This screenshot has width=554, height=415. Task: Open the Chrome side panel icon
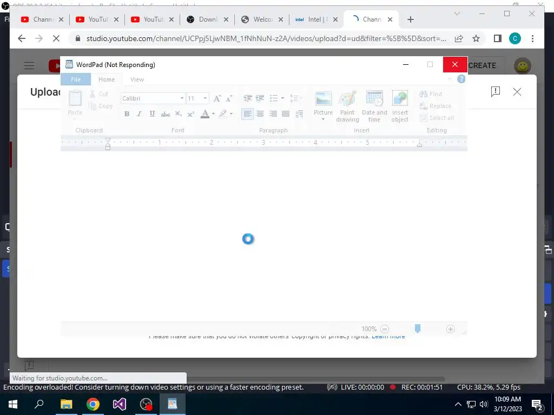[498, 38]
